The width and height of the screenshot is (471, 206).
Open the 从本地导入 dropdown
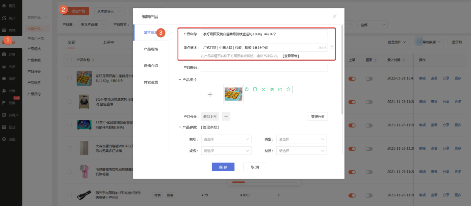[x=110, y=11]
